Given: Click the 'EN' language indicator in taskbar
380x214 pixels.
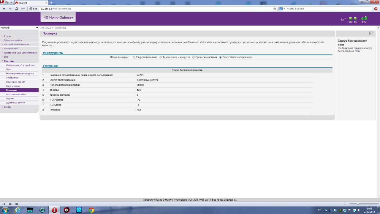Looking at the screenshot, I should click(x=319, y=210).
